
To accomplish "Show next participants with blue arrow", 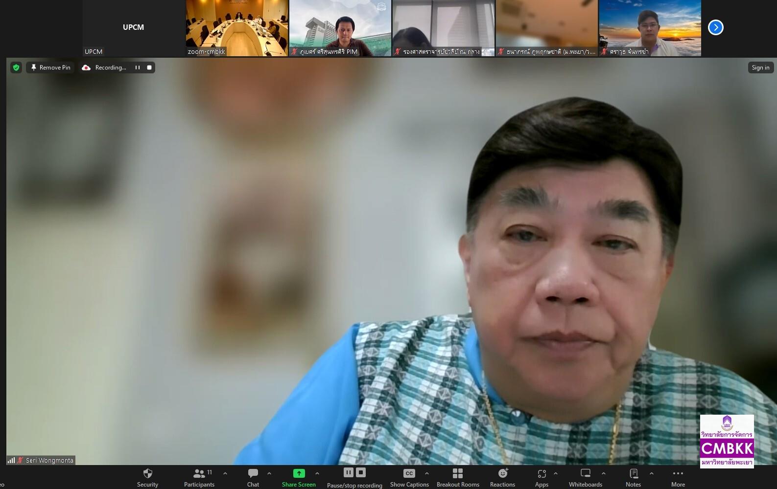I will click(x=716, y=27).
